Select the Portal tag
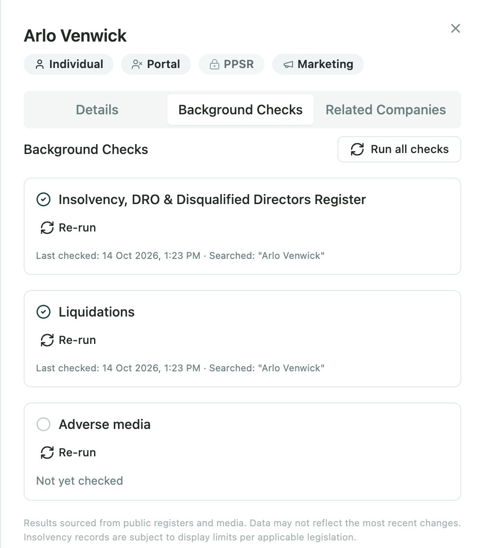 tap(156, 64)
